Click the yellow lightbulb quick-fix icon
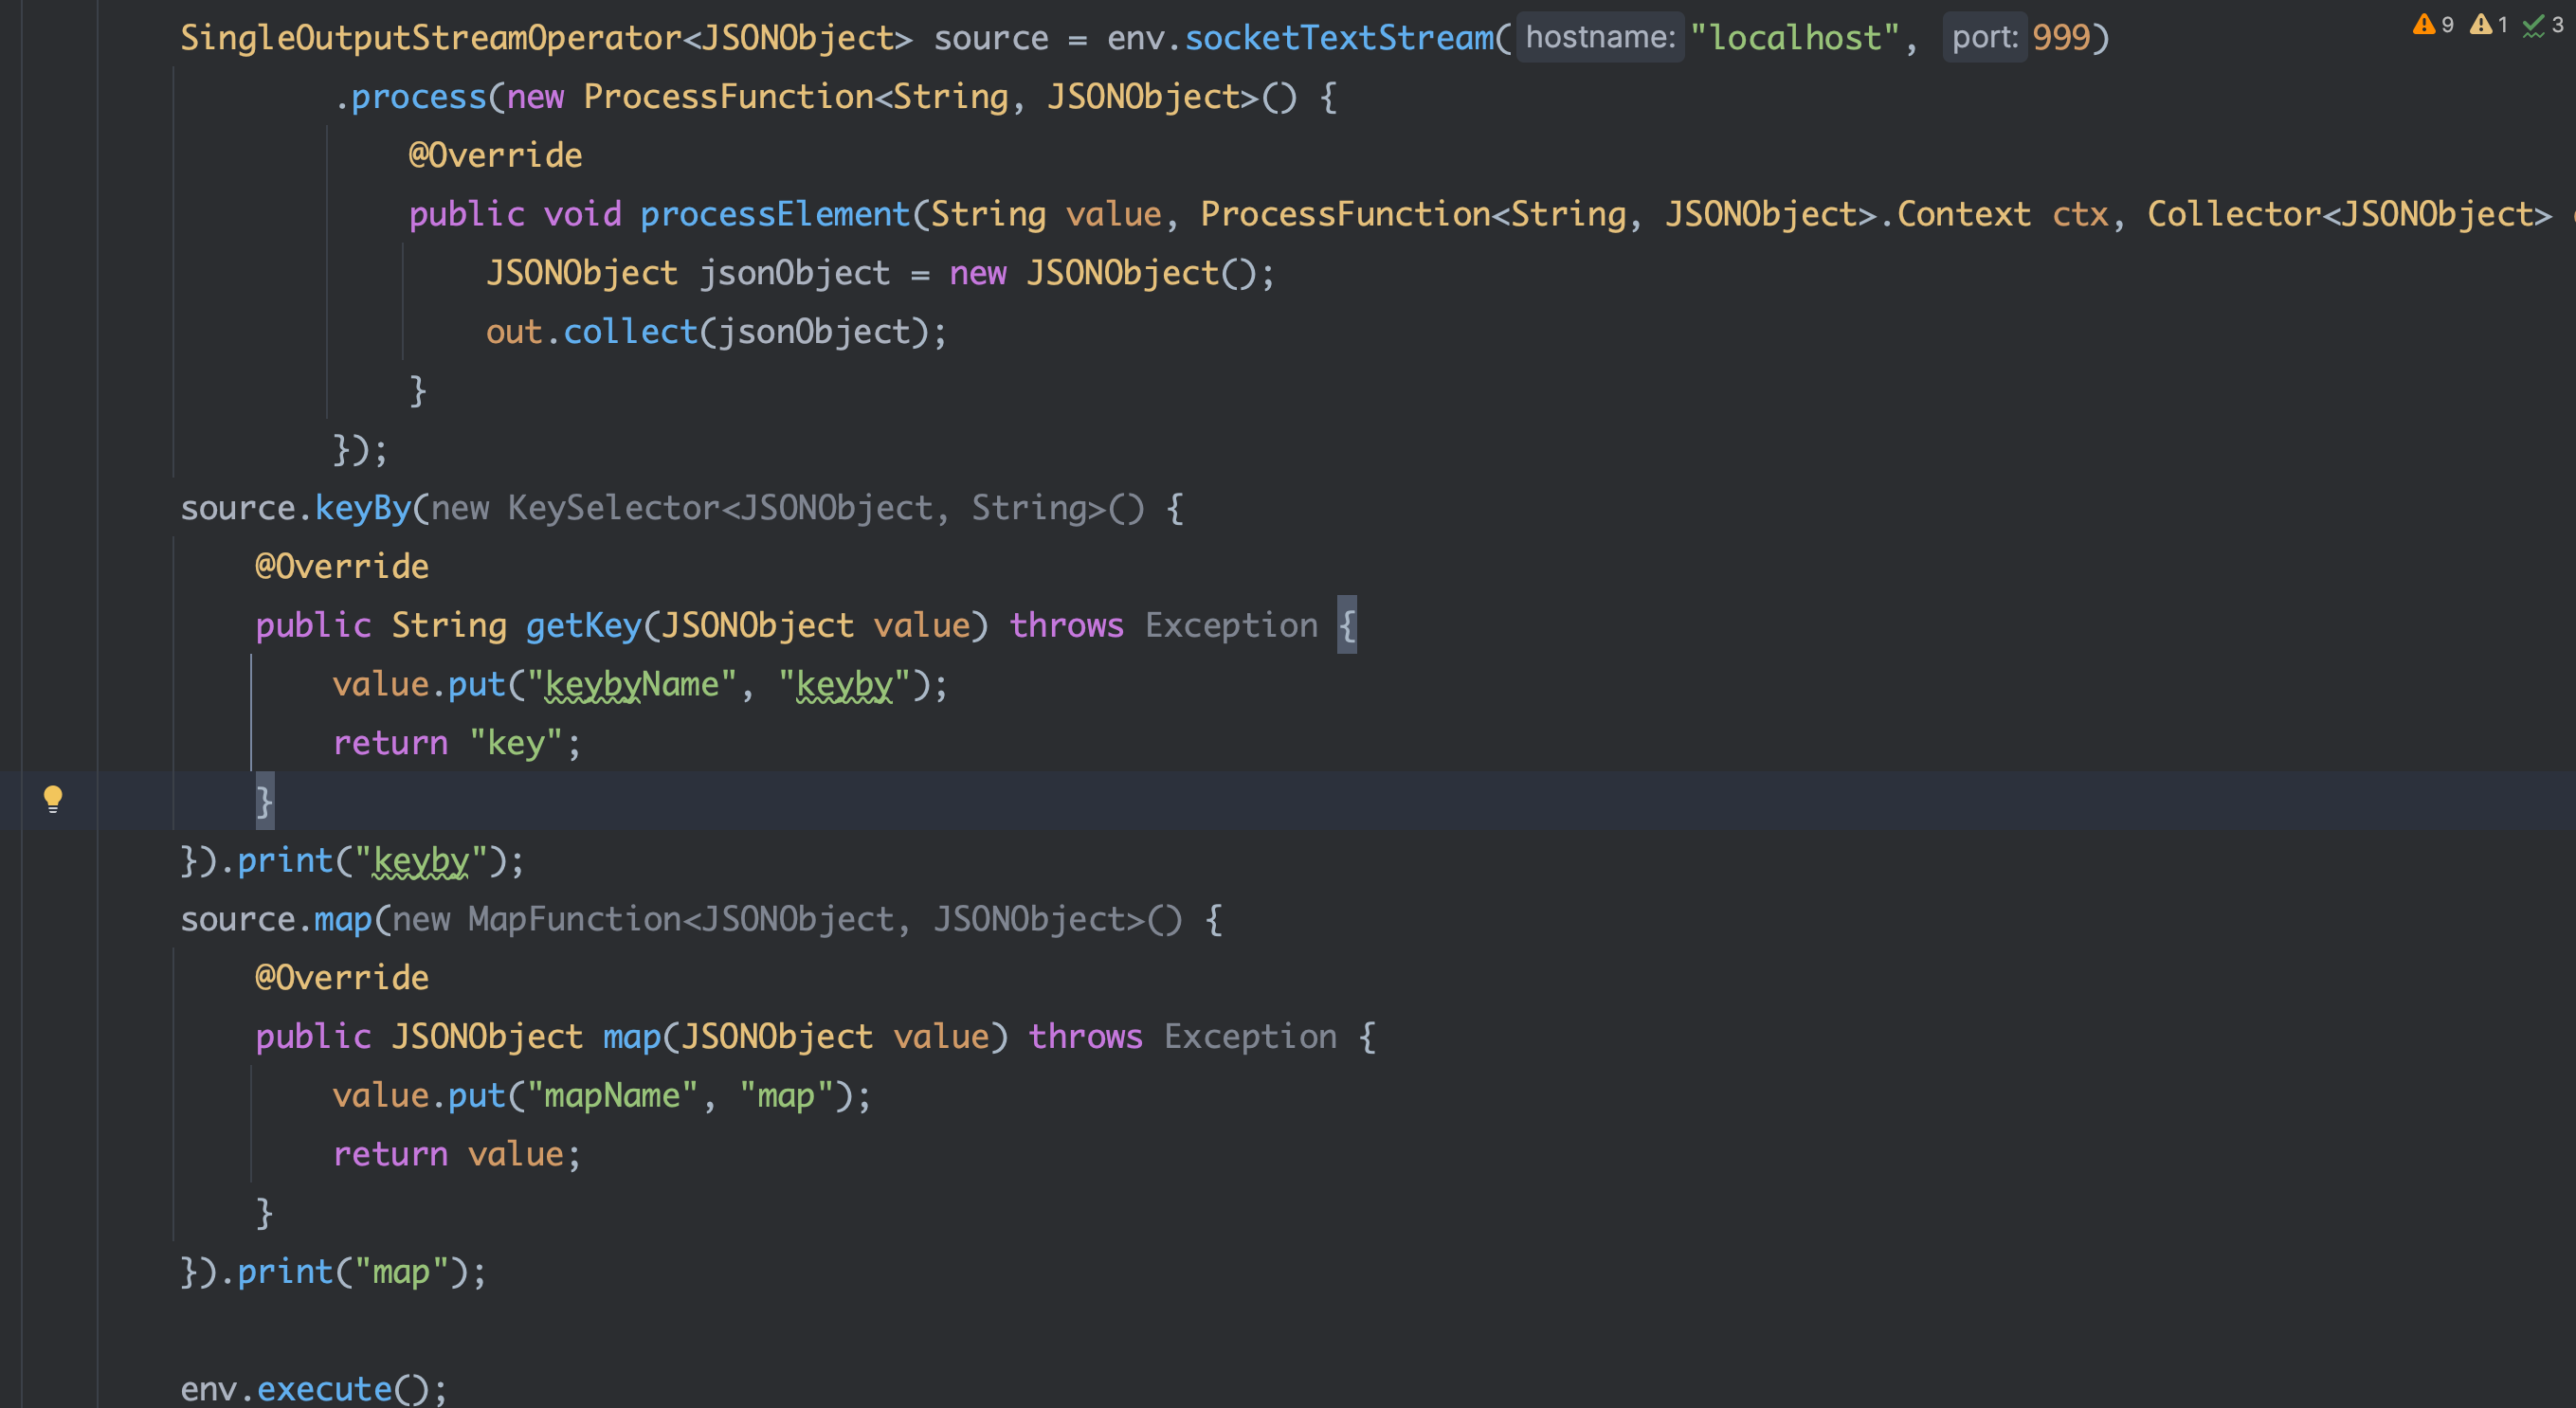Viewport: 2576px width, 1408px height. (53, 799)
